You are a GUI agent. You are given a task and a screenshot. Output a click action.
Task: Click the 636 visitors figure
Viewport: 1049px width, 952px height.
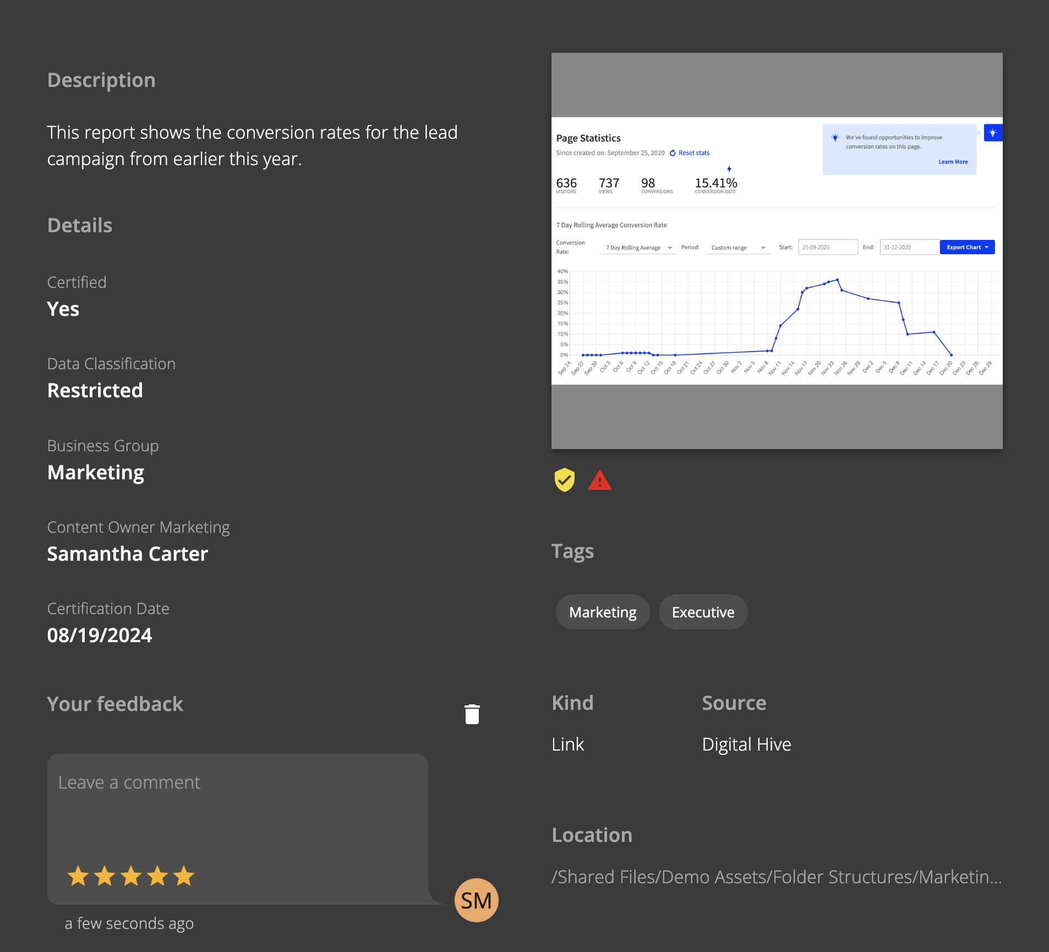coord(566,183)
